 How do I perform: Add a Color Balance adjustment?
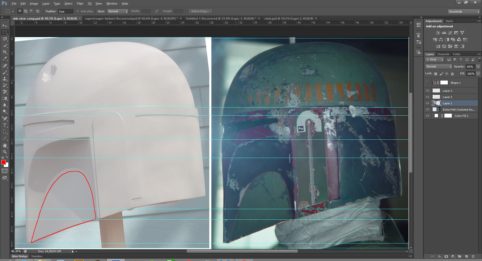pos(441,39)
